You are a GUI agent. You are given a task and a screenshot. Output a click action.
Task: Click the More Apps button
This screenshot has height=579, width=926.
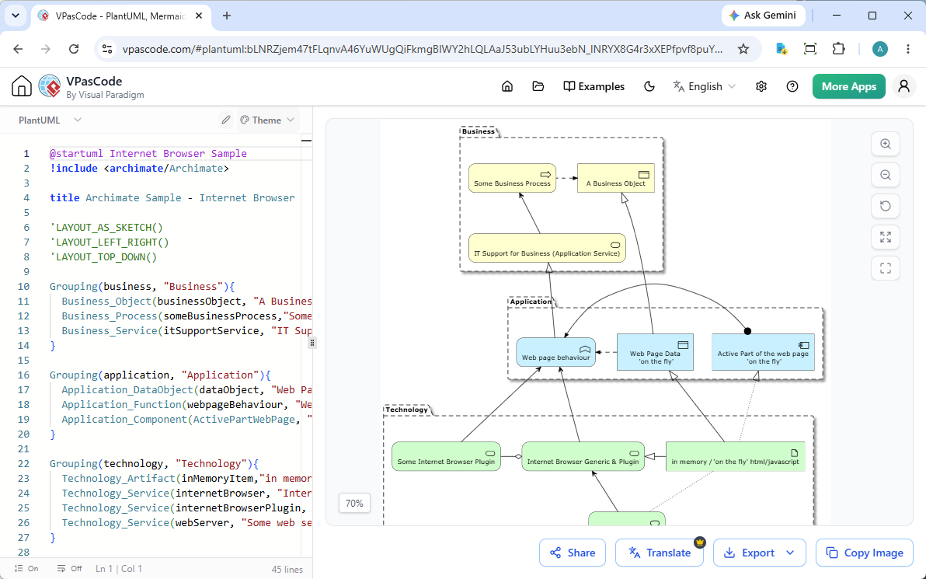pos(848,86)
